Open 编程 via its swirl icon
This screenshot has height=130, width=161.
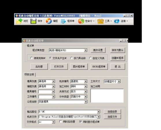(49, 21)
